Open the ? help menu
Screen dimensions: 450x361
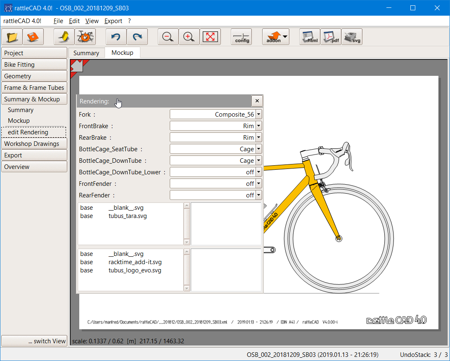(x=130, y=21)
